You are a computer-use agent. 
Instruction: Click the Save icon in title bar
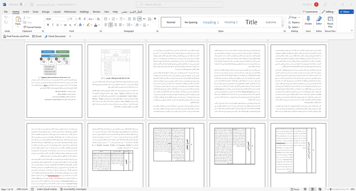coord(32,5)
